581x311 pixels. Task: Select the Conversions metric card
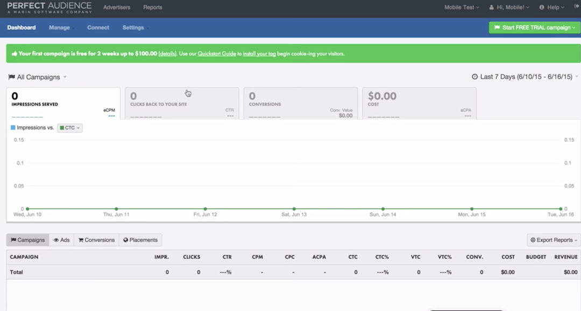(x=301, y=104)
